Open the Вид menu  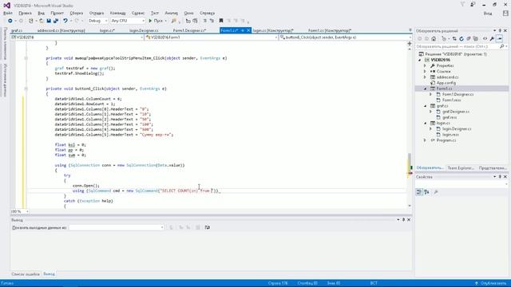(x=41, y=13)
